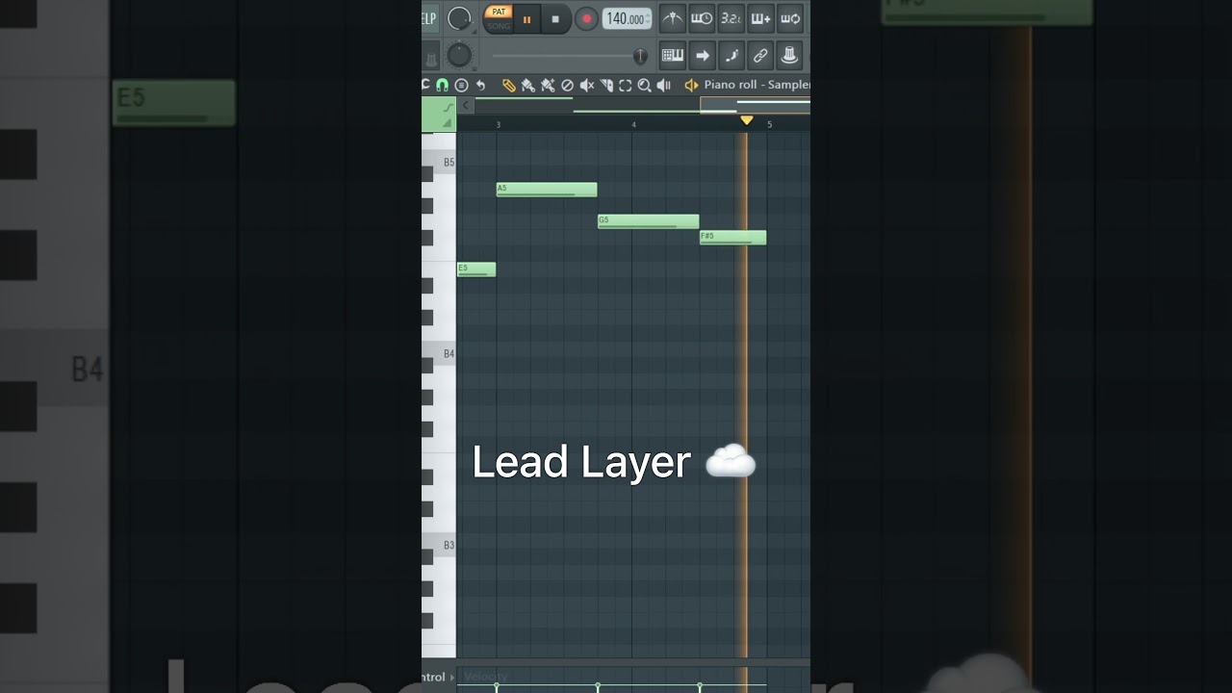Image resolution: width=1232 pixels, height=693 pixels.
Task: Click bar 3 on the timeline ruler
Action: click(x=498, y=125)
